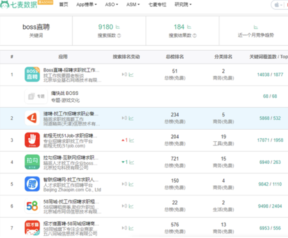This screenshot has width=288, height=238.
Task: Expand 研究院 dropdown menu
Action: [x=183, y=5]
